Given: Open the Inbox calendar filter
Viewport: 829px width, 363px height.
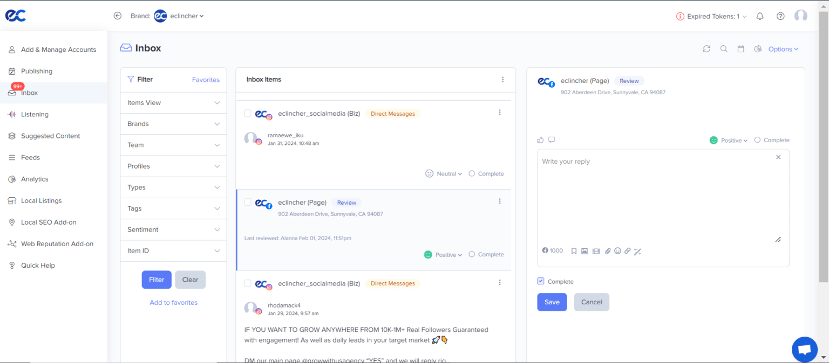Looking at the screenshot, I should [x=740, y=48].
